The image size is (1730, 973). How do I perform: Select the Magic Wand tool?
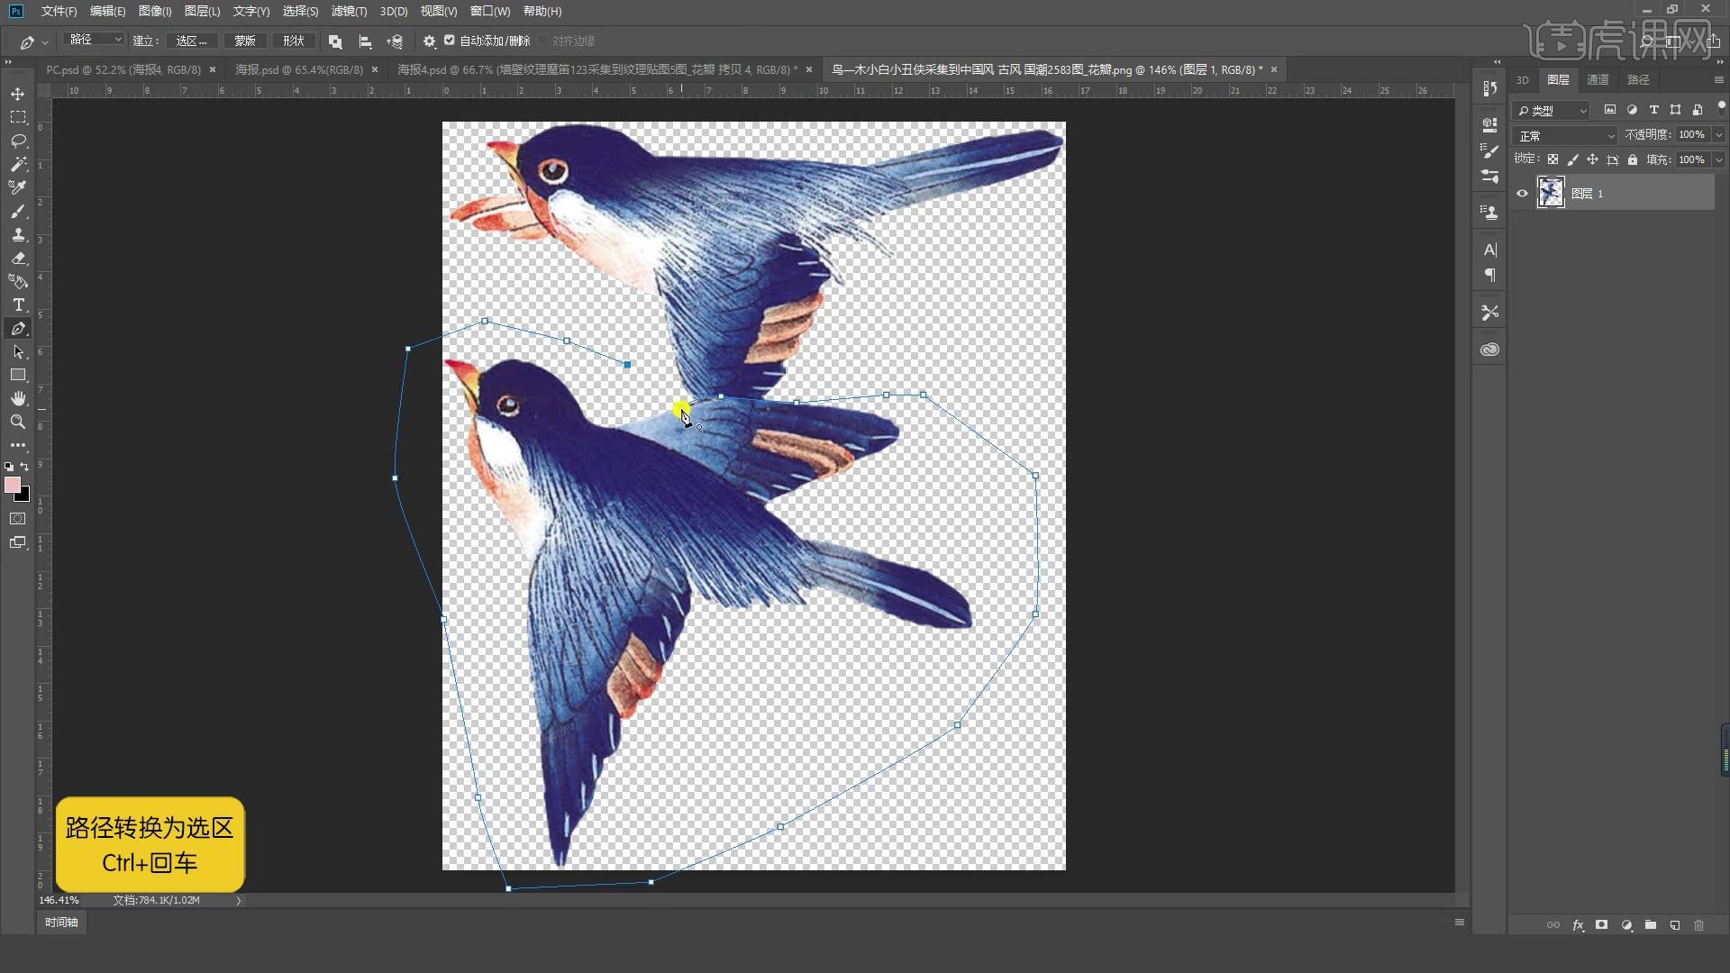(18, 164)
